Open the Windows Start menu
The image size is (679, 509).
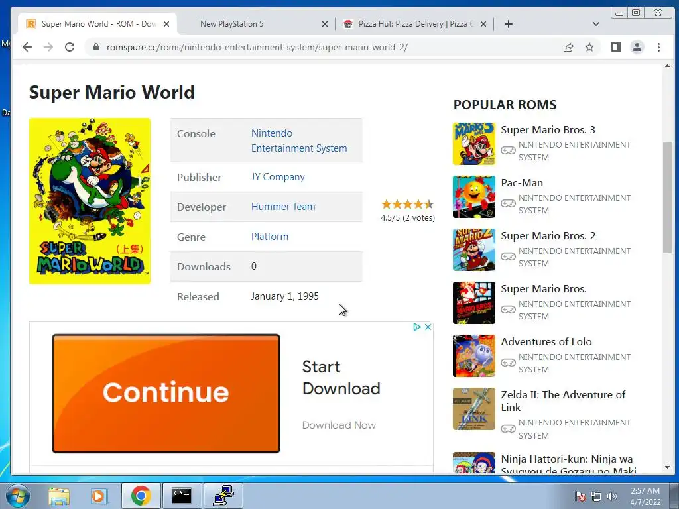(17, 496)
